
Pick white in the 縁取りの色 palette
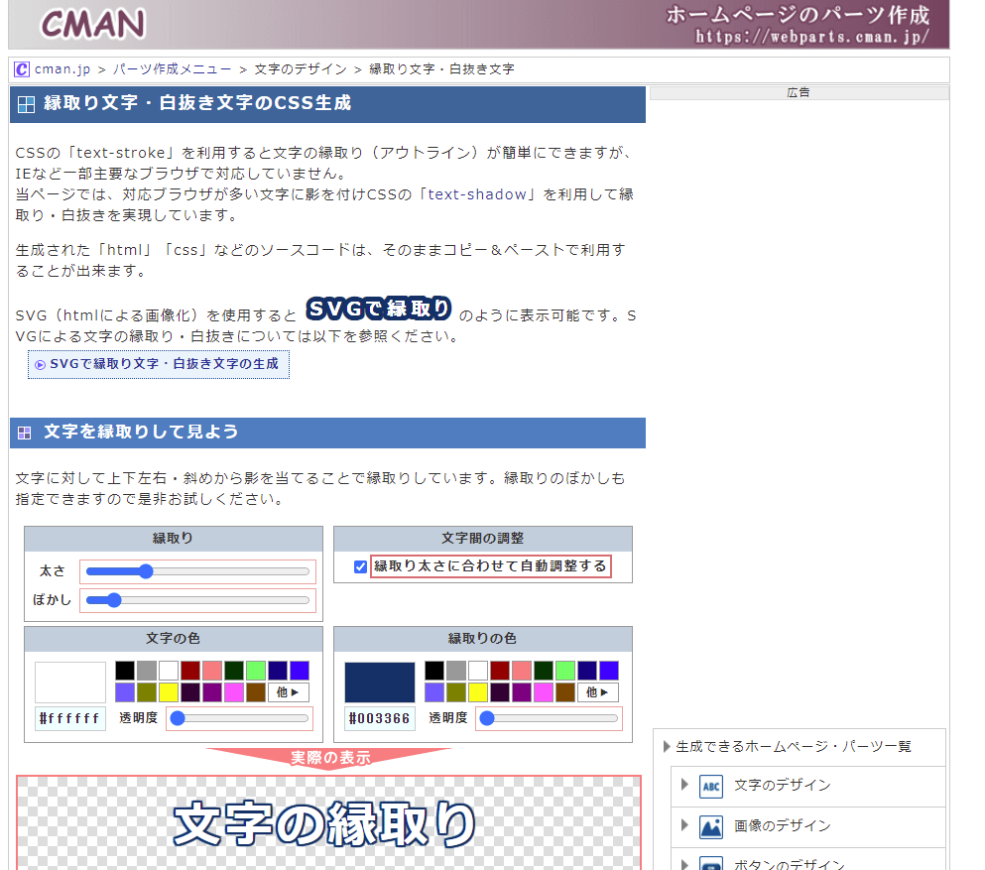(478, 671)
